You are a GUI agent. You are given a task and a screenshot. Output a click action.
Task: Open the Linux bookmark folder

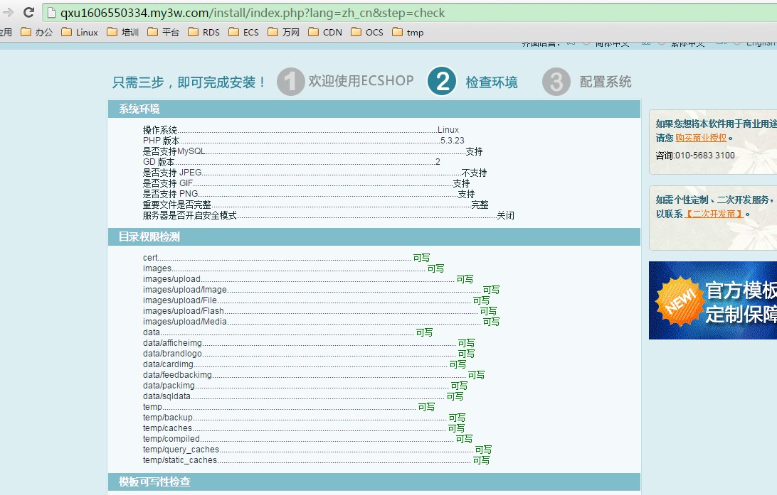tap(80, 32)
